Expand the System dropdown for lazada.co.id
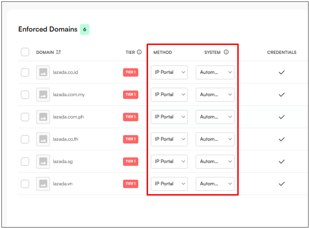 point(215,72)
